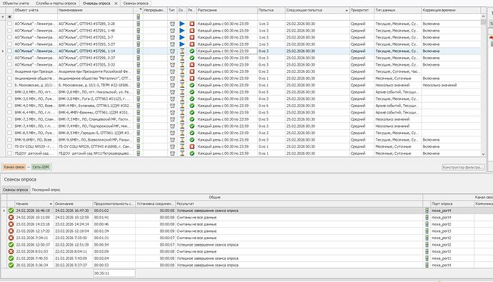
Task: Click the blue play status icon in row #57289
Action: point(182,24)
